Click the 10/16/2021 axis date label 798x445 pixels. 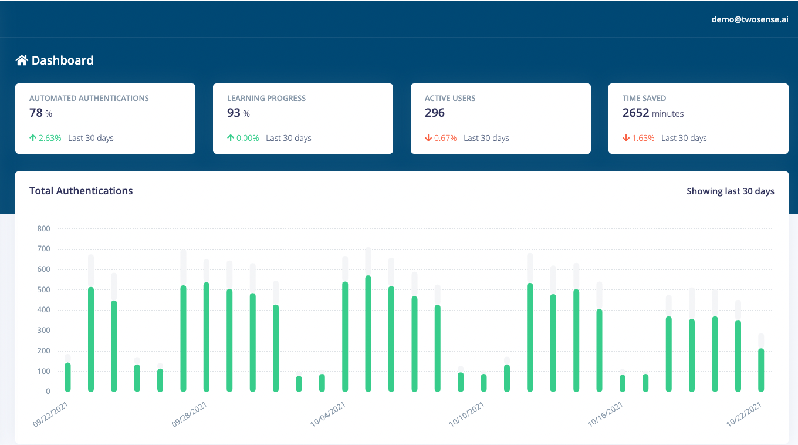coord(606,414)
